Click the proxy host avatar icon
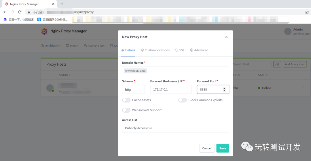This screenshot has width=311, height=161. 50,88
